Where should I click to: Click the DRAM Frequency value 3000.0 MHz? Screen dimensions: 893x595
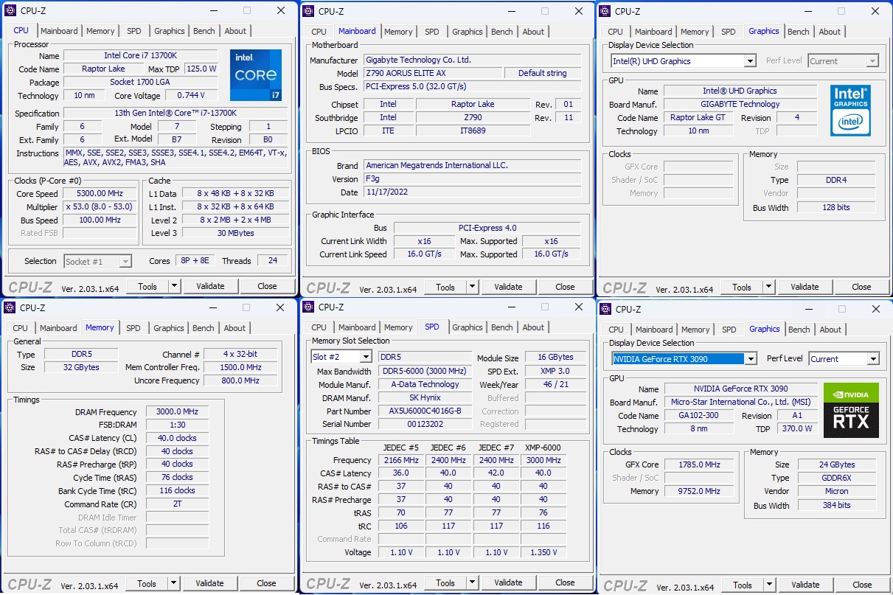point(177,412)
